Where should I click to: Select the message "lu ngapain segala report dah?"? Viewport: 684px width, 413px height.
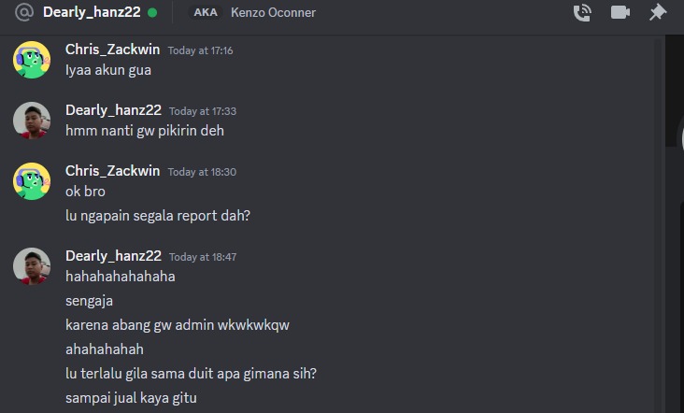pos(158,216)
